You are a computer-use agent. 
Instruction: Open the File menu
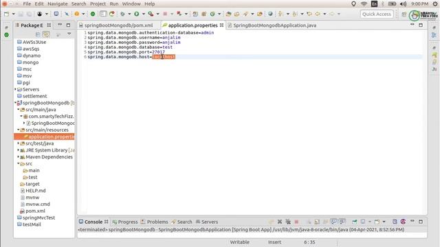coord(27,4)
